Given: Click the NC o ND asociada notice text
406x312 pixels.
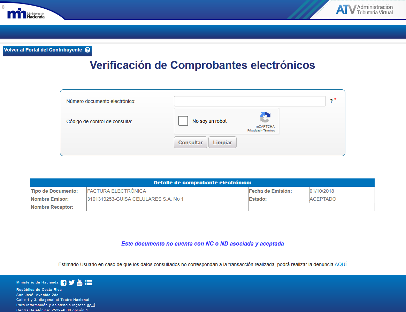Looking at the screenshot, I should click(202, 243).
